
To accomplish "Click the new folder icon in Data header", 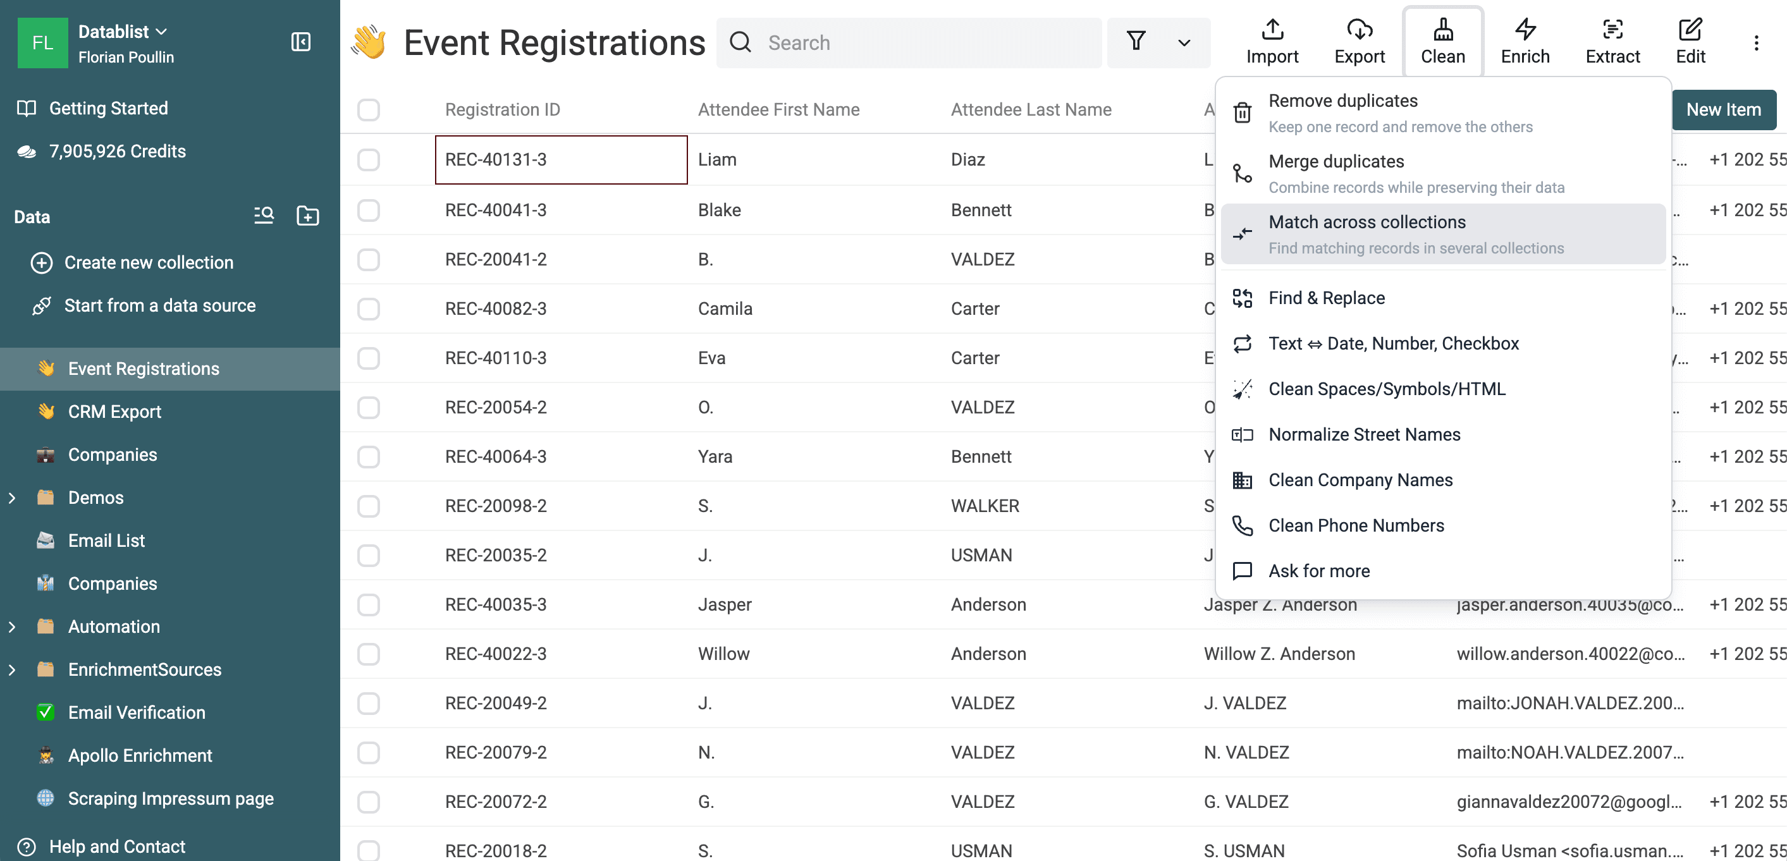I will (x=307, y=216).
